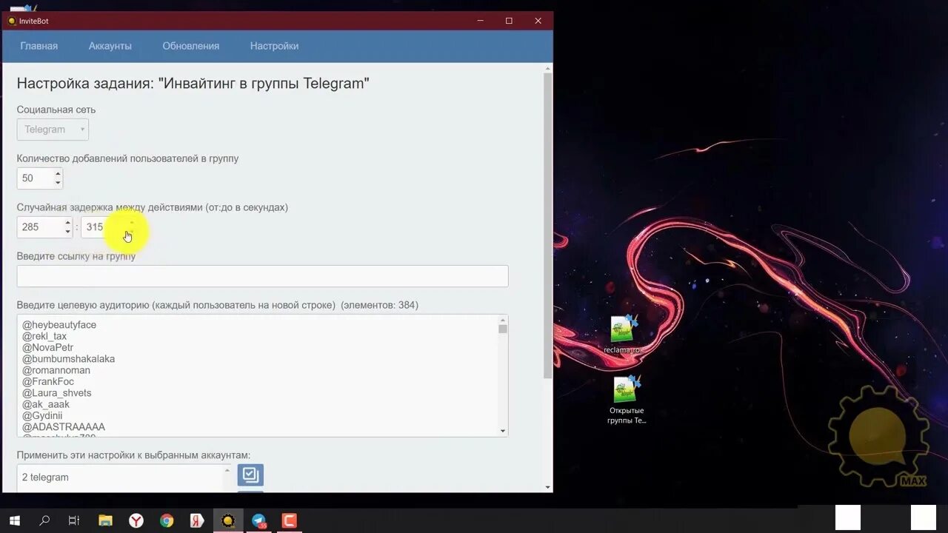The width and height of the screenshot is (948, 533).
Task: Open the Настройки tab
Action: point(274,46)
